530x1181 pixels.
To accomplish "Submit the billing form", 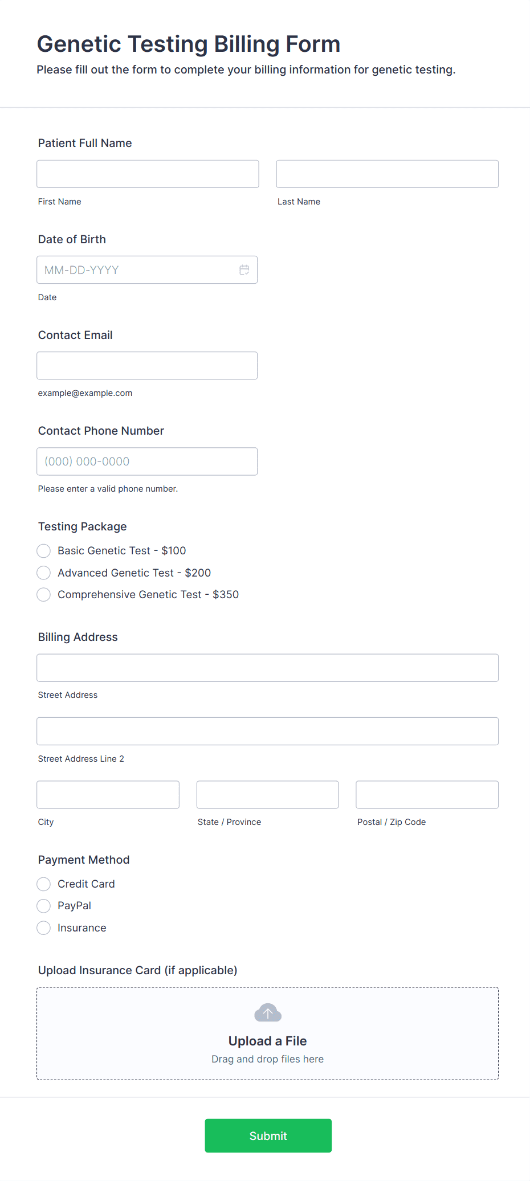I will (268, 1135).
